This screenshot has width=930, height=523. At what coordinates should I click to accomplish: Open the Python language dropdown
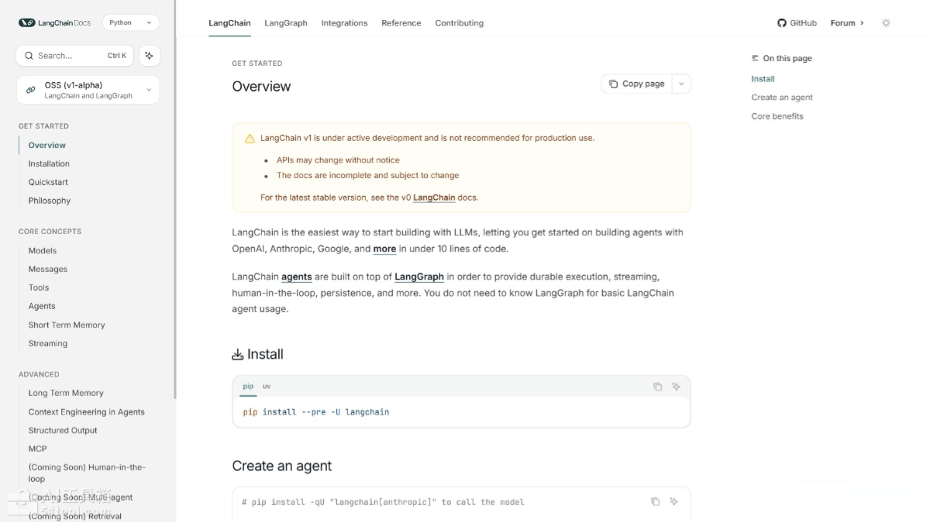[130, 22]
